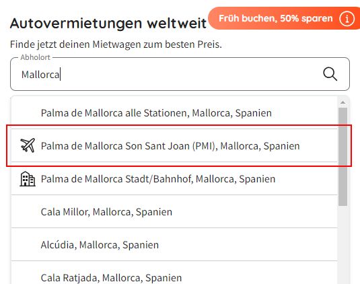Click the Abholort field label
The width and height of the screenshot is (360, 284).
point(35,57)
